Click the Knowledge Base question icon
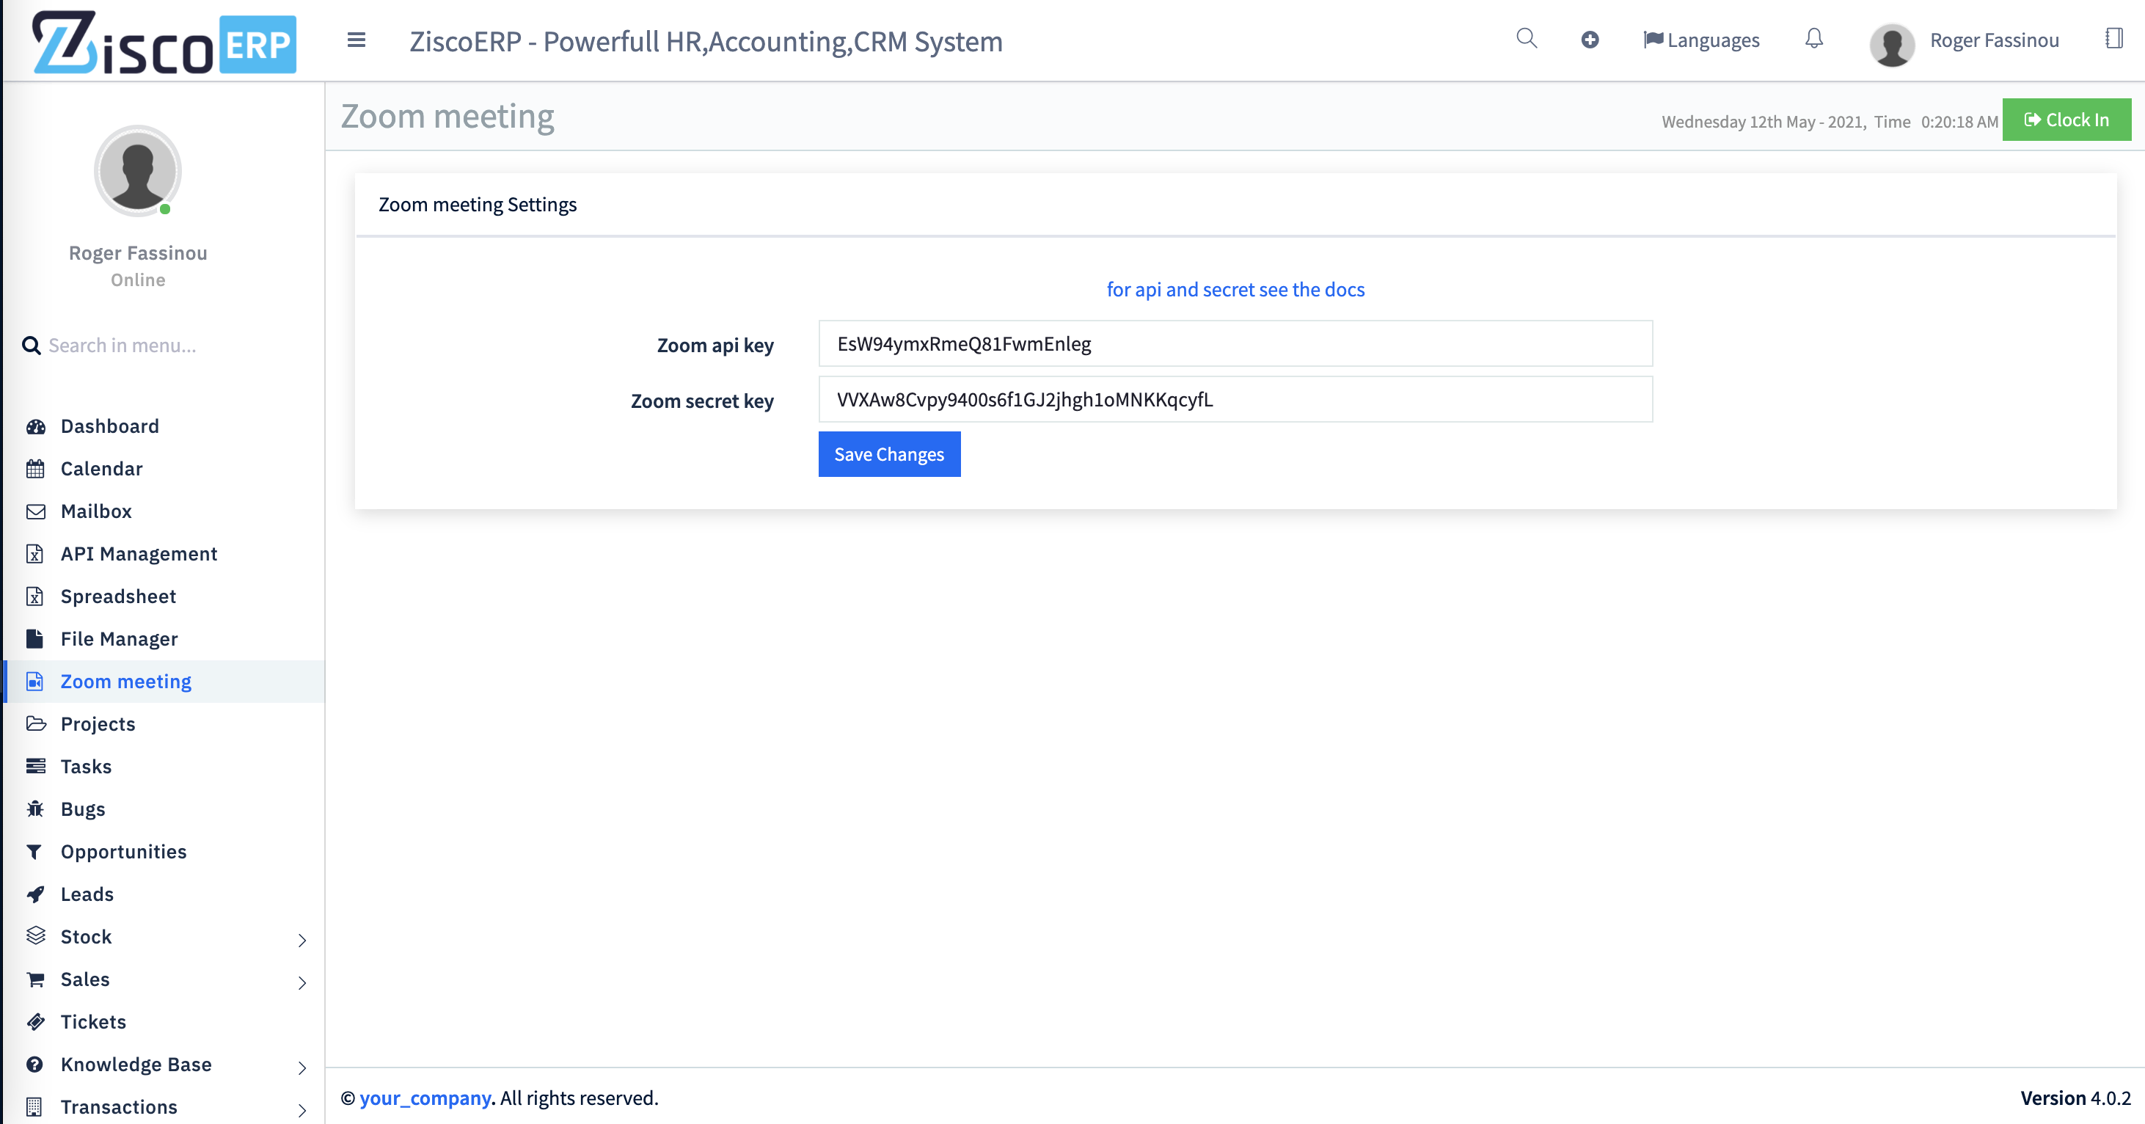The height and width of the screenshot is (1124, 2145). click(x=34, y=1064)
